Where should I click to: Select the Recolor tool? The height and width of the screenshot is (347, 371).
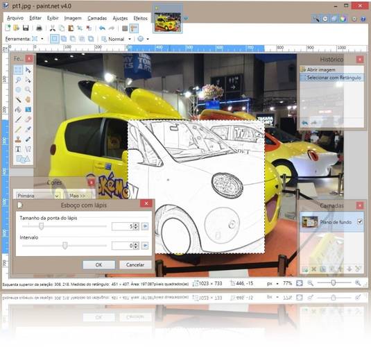pyautogui.click(x=28, y=139)
